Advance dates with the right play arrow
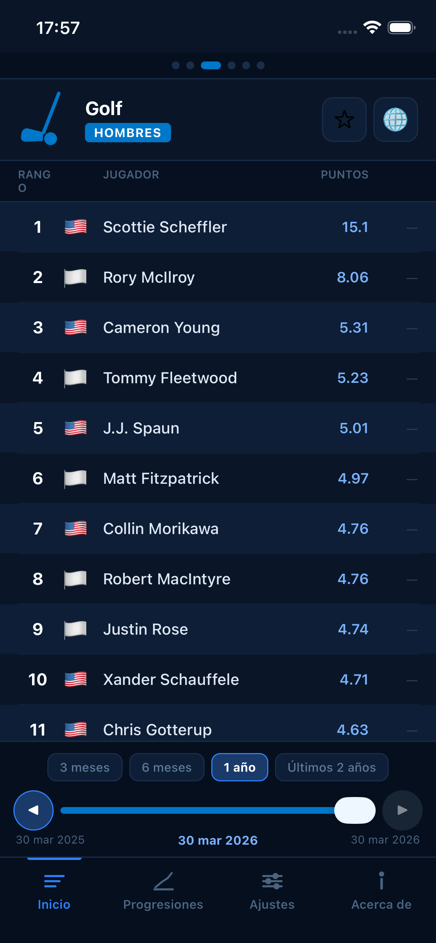 point(402,810)
